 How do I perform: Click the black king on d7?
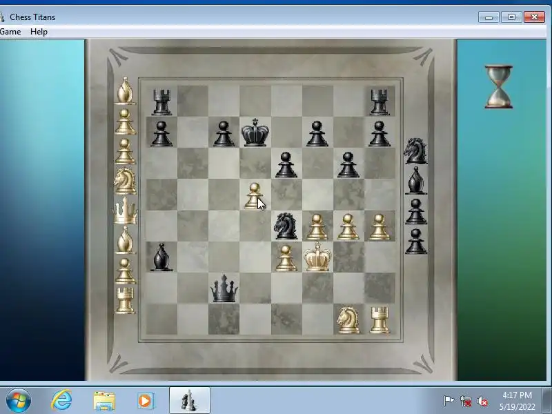point(255,132)
